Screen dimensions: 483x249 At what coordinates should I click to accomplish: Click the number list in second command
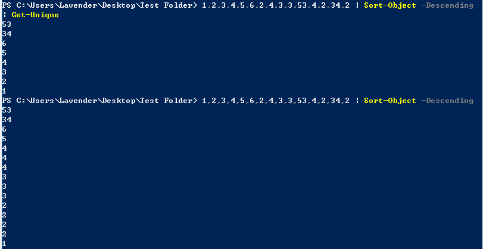(x=275, y=101)
